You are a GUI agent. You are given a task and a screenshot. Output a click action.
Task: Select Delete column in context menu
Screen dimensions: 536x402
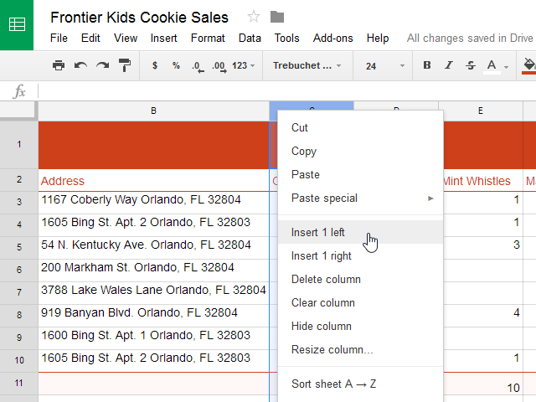tap(326, 280)
